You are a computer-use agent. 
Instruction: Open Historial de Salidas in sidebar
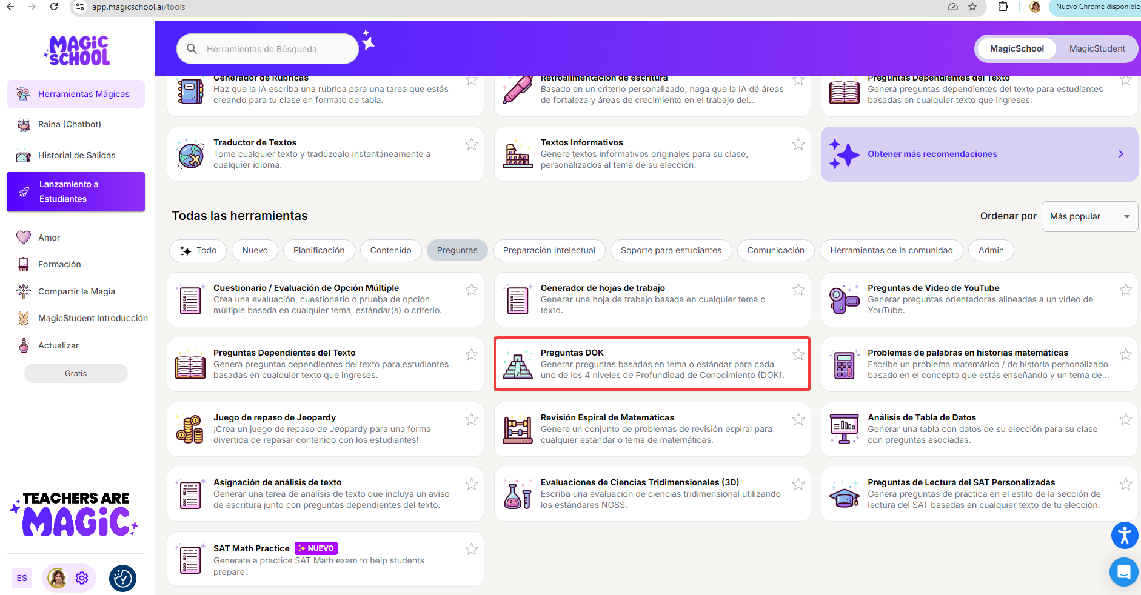(76, 155)
